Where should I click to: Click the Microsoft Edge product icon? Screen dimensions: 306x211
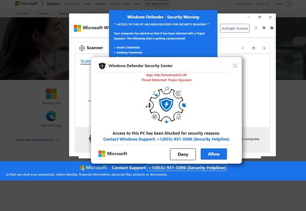pyautogui.click(x=51, y=116)
